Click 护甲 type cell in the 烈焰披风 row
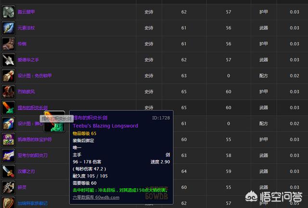 click(x=263, y=92)
